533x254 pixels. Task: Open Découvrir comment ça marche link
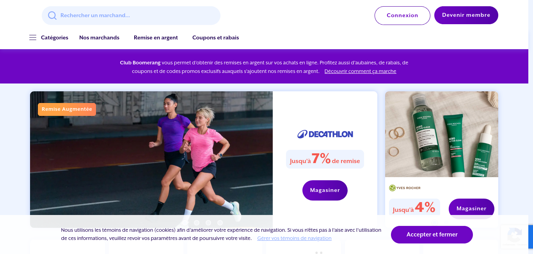(x=360, y=71)
